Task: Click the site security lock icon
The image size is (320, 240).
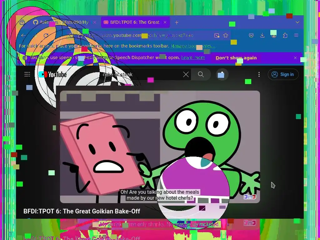Action: [80, 36]
